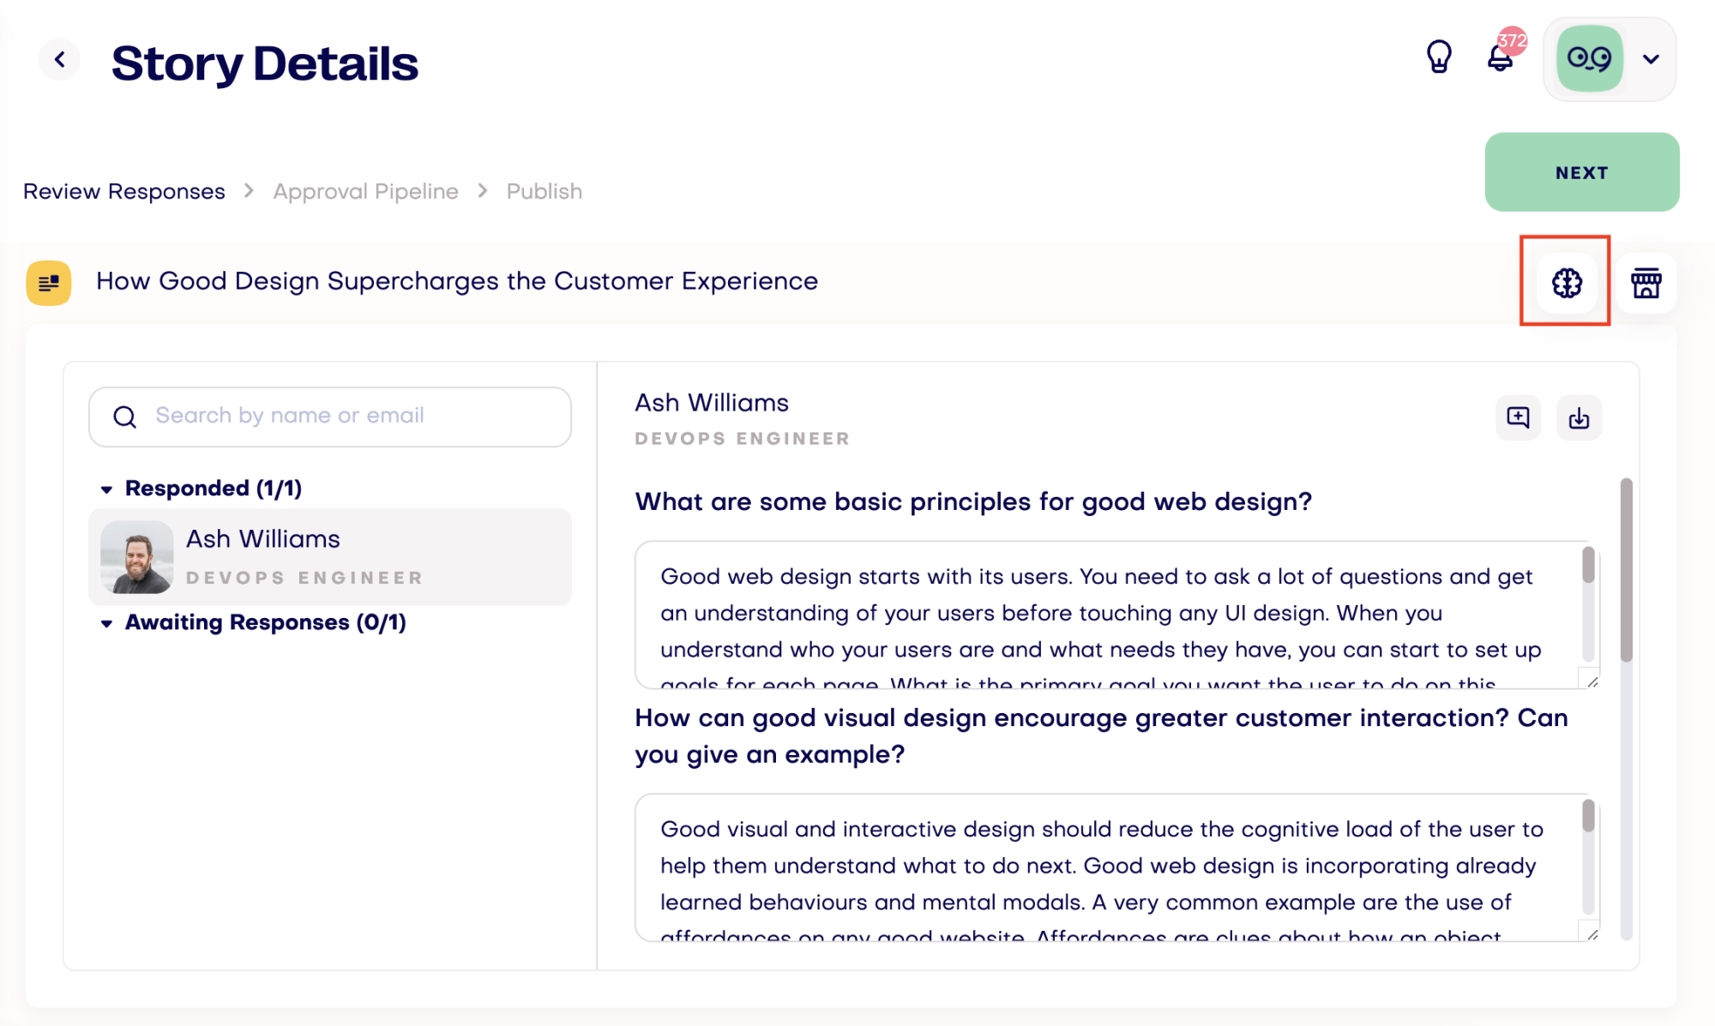Click the back arrow beside Story Details

pos(60,60)
